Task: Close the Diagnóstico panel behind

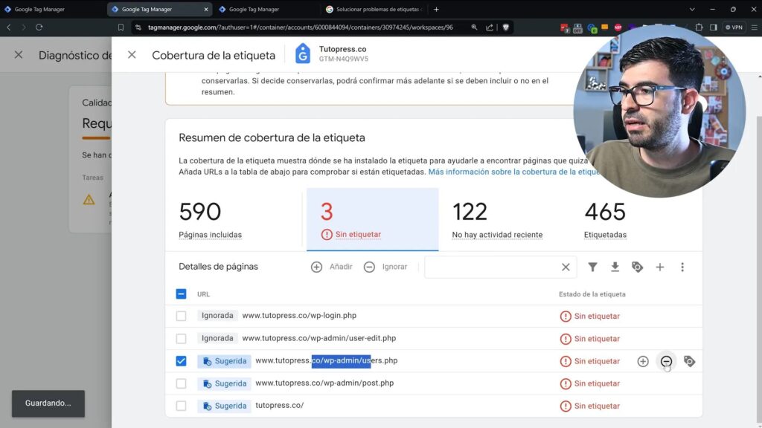Action: (19, 55)
